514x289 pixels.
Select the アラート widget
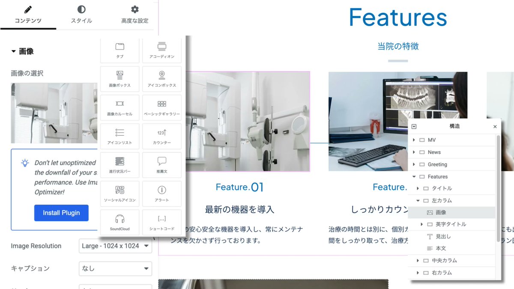click(x=161, y=194)
